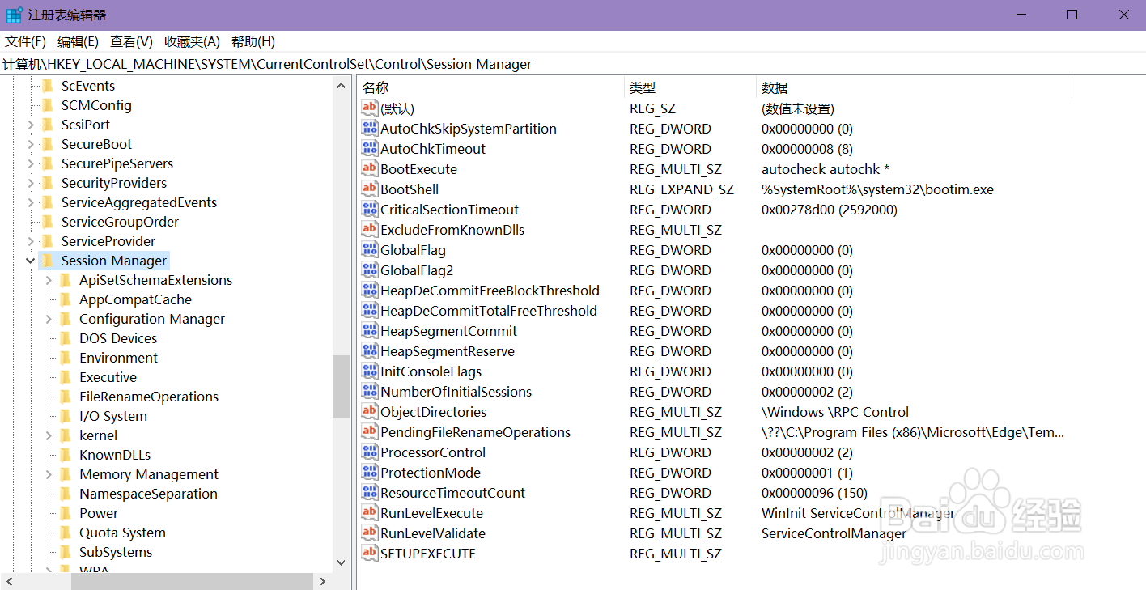Expand the SecurePipeServers tree node
The image size is (1146, 590).
[x=31, y=163]
